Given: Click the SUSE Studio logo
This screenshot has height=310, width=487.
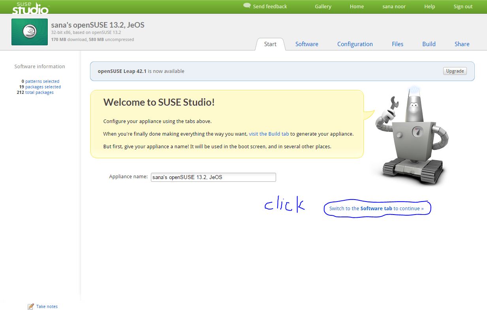Looking at the screenshot, I should pyautogui.click(x=30, y=7).
